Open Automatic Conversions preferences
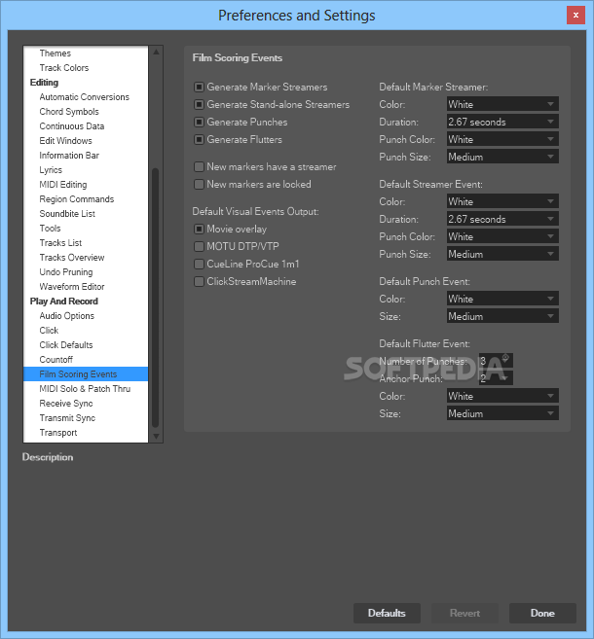The image size is (594, 639). click(x=85, y=97)
